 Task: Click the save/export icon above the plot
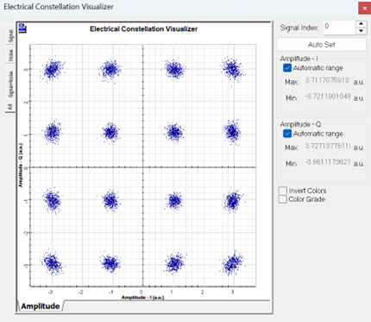22,28
